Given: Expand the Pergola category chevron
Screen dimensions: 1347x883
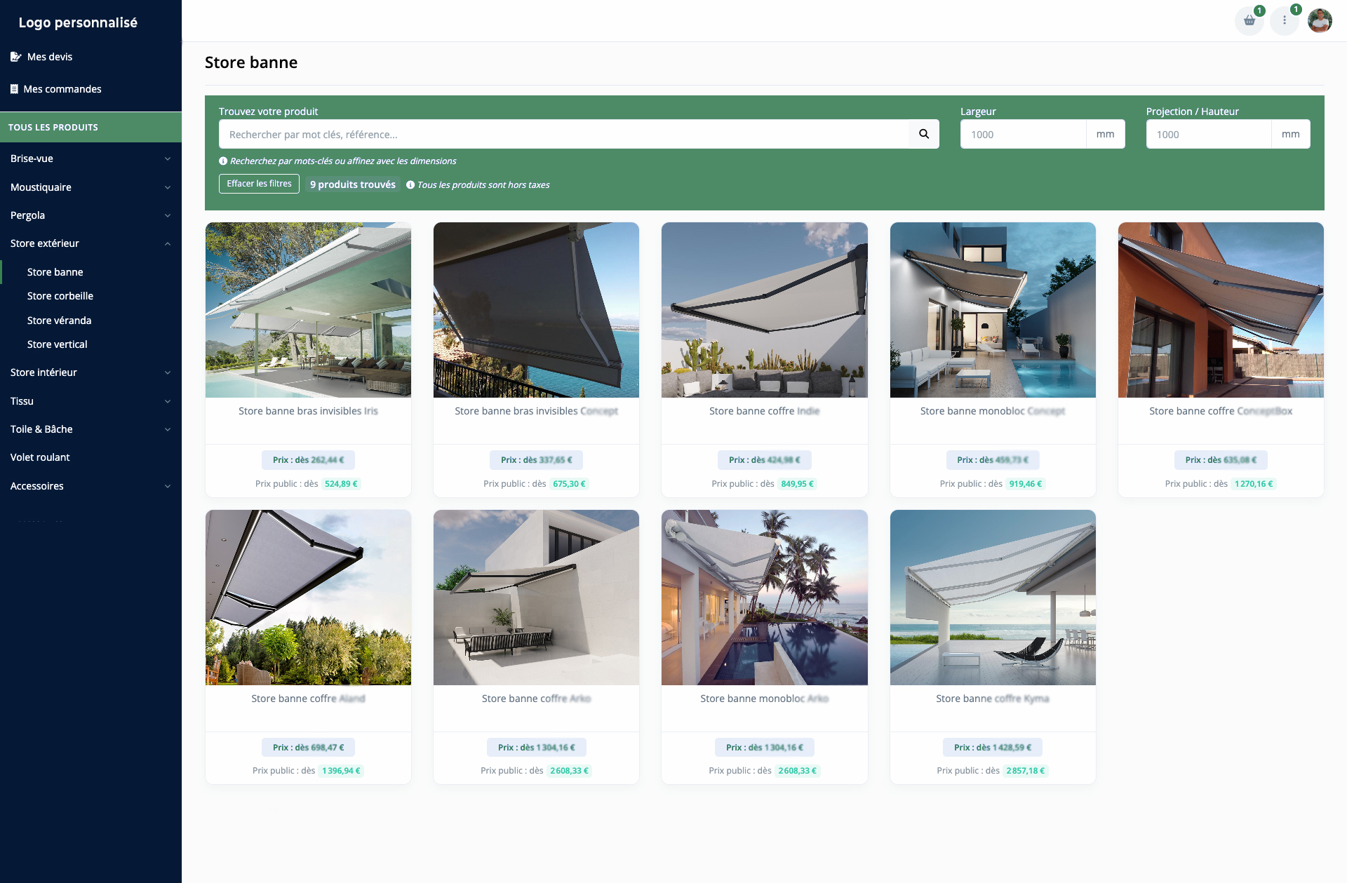Looking at the screenshot, I should coord(168,215).
